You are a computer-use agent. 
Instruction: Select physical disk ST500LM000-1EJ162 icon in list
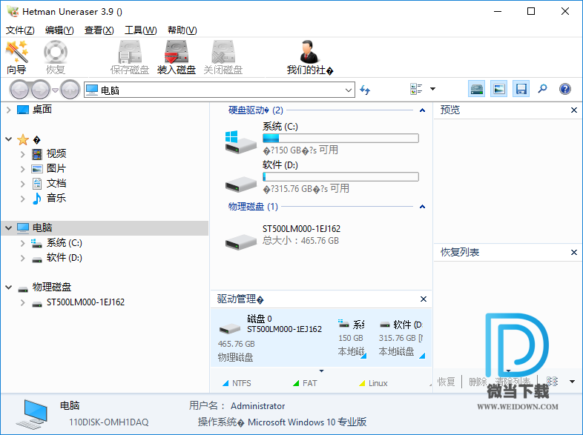[x=240, y=242]
